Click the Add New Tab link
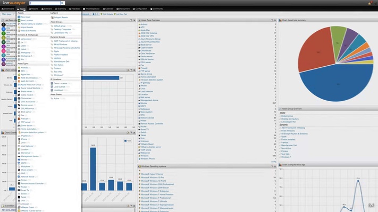 tap(120, 14)
